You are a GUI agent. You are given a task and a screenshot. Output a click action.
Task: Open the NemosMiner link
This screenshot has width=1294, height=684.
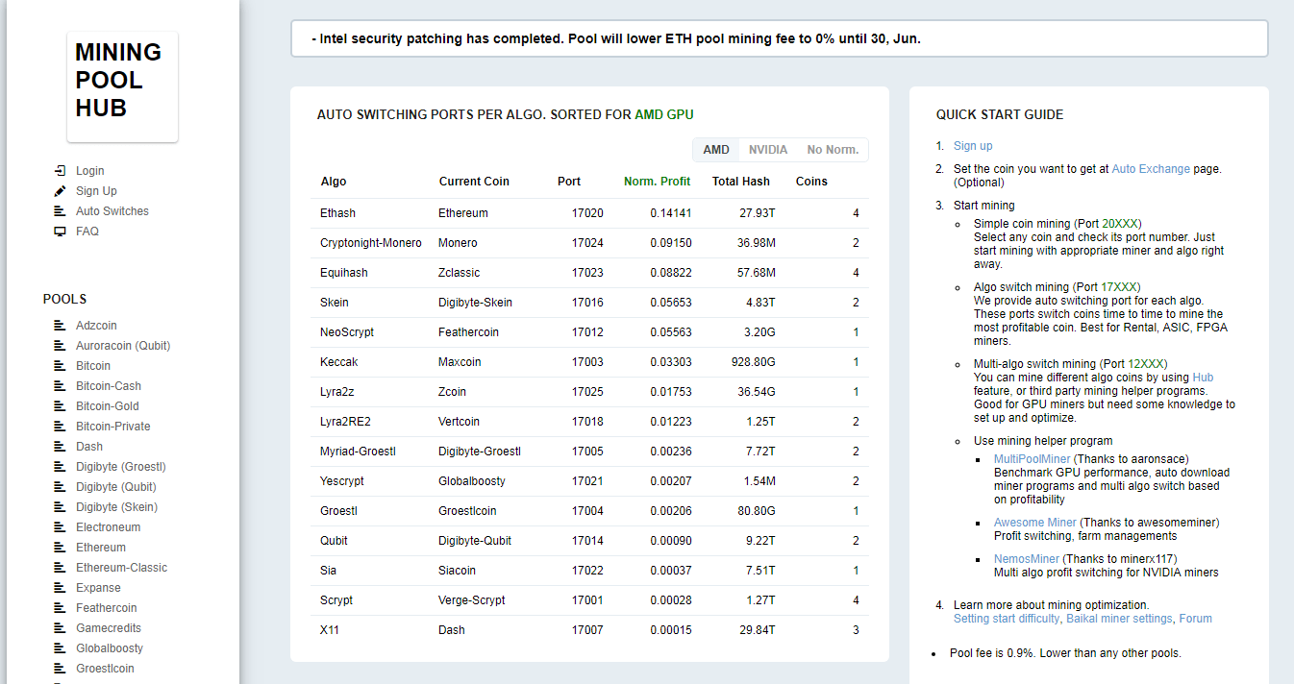(x=1027, y=559)
